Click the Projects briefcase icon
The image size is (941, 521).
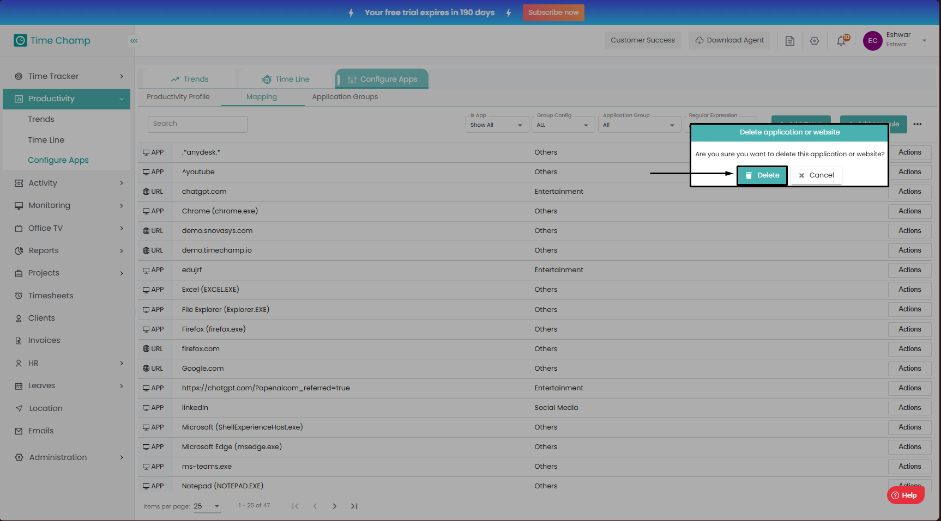[19, 273]
